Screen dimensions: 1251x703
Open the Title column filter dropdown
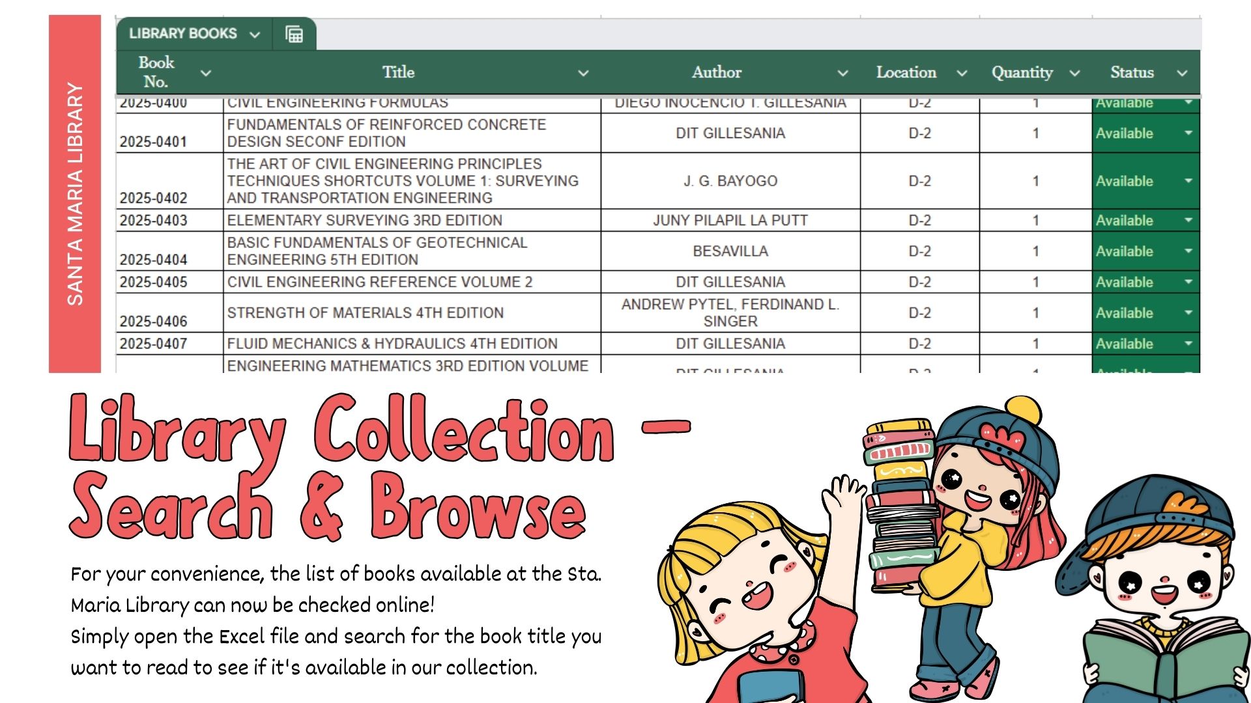583,73
